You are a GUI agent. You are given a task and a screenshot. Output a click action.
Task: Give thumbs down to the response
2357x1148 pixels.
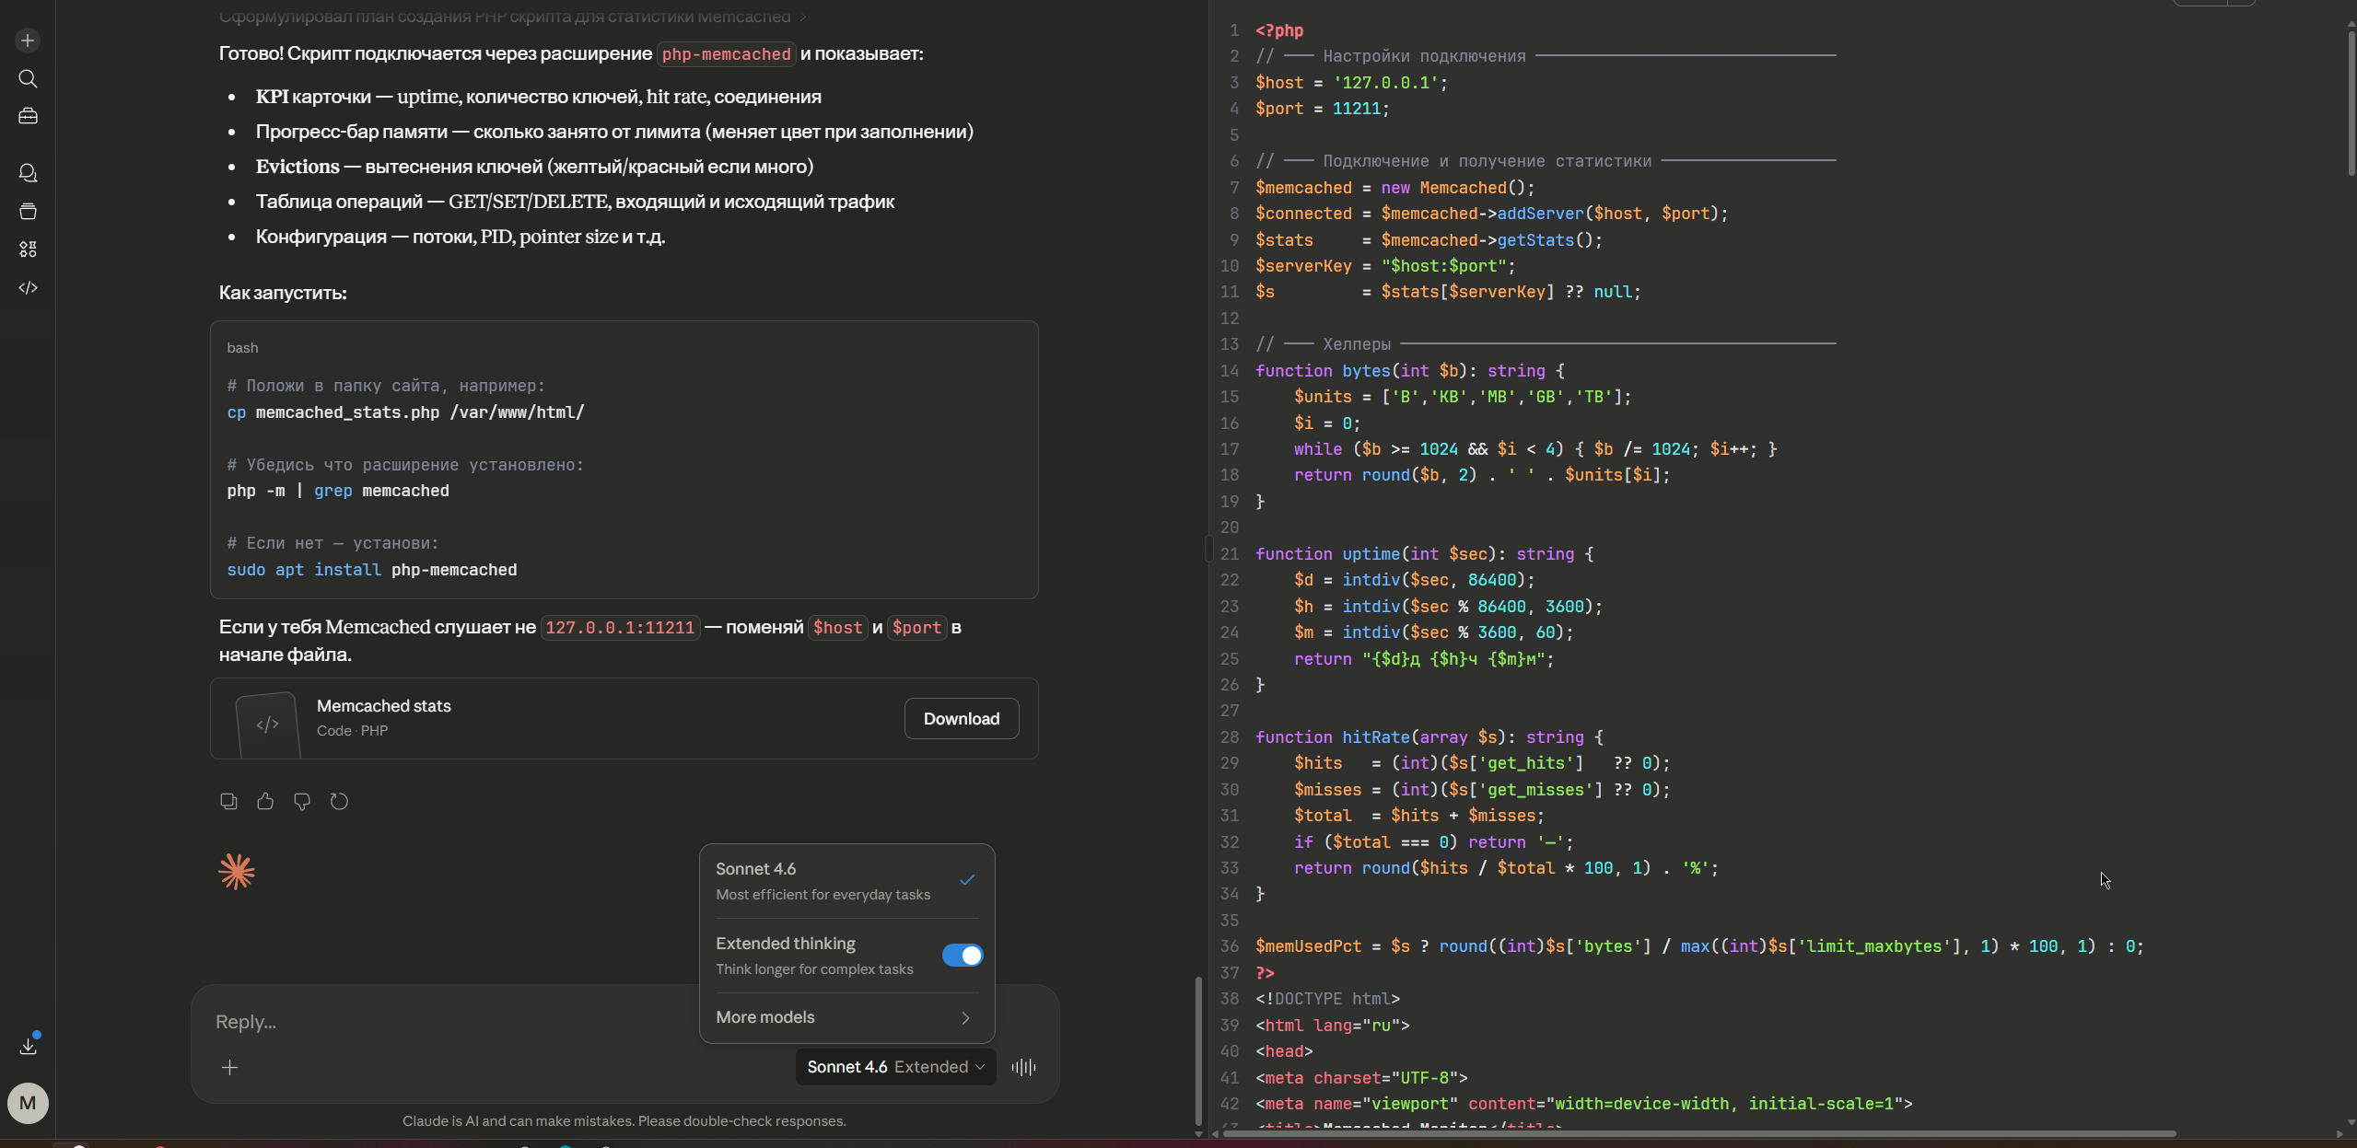point(302,802)
